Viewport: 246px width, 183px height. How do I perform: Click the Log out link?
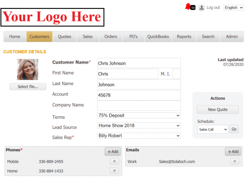213,7
